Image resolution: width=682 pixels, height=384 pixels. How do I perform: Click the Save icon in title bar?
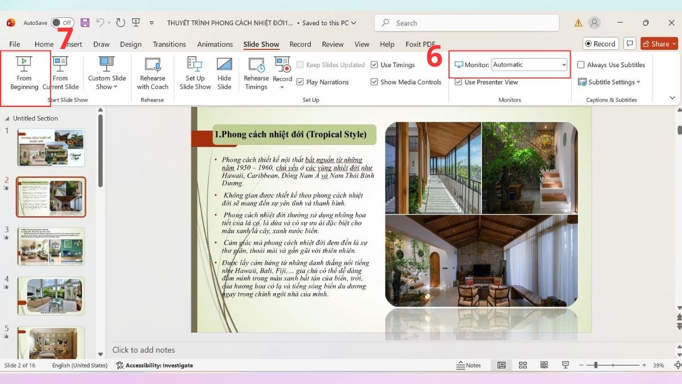coord(85,23)
